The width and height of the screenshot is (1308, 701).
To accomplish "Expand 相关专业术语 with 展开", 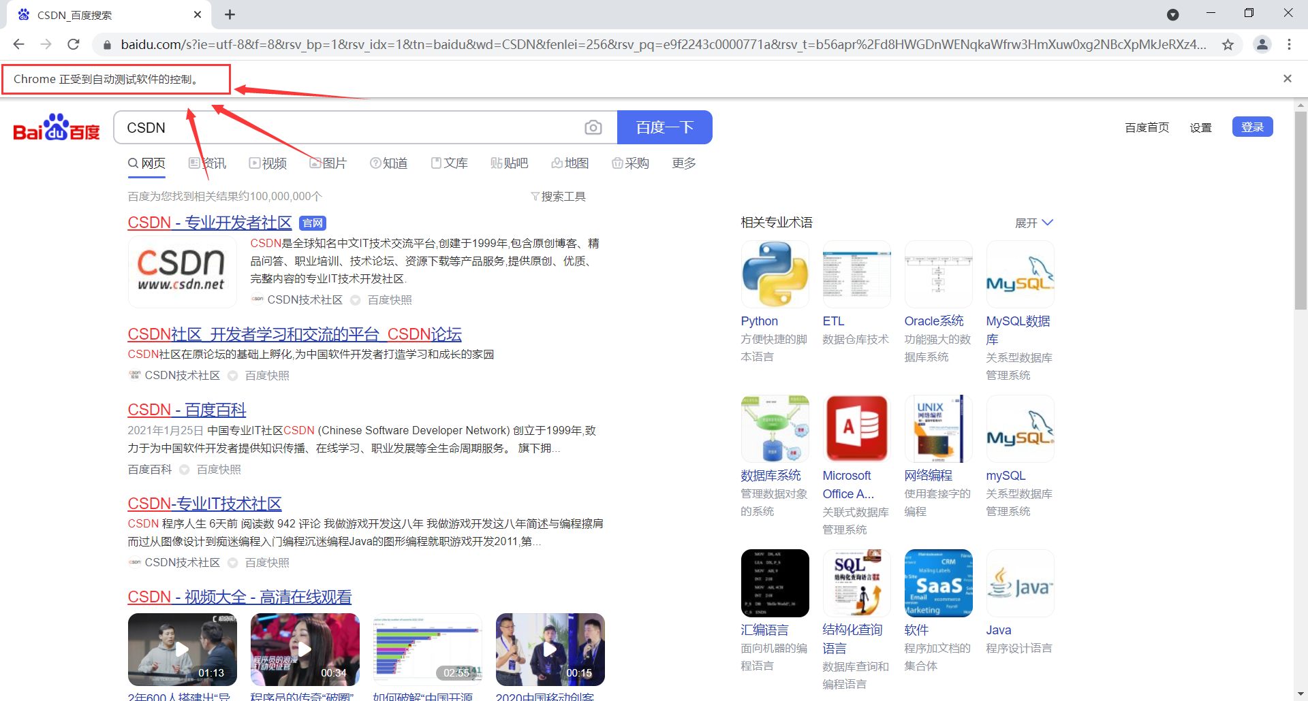I will [1034, 223].
